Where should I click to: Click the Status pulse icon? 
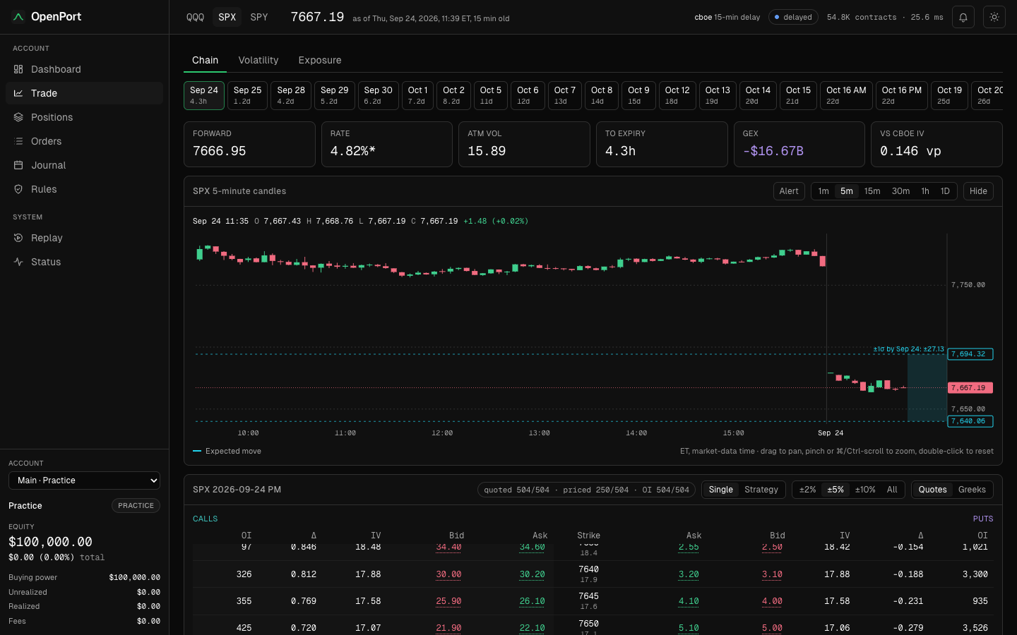(18, 262)
